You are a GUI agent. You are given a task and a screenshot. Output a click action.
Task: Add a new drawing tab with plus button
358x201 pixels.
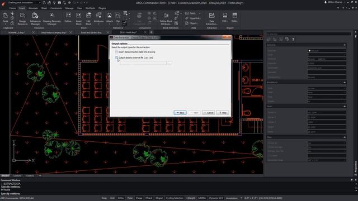click(151, 32)
